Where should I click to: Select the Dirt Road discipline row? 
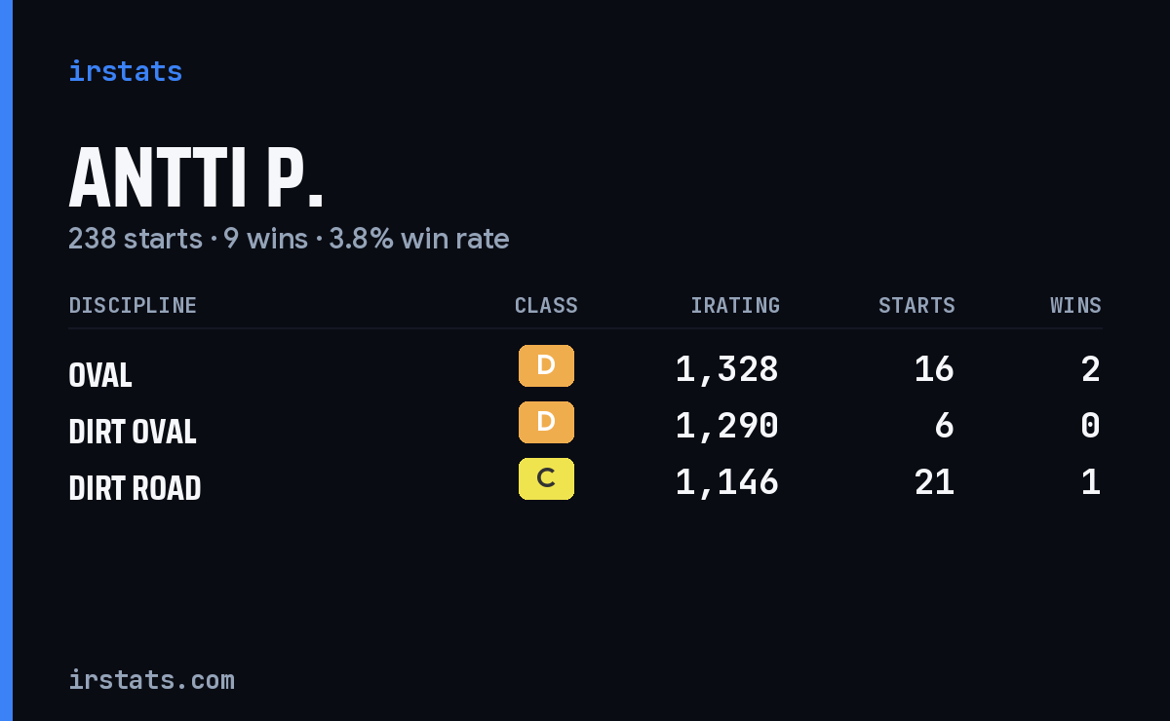coord(585,483)
